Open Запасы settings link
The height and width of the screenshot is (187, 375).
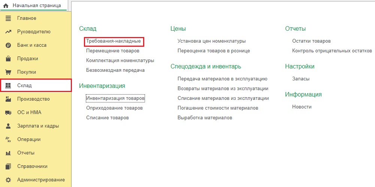coord(300,79)
